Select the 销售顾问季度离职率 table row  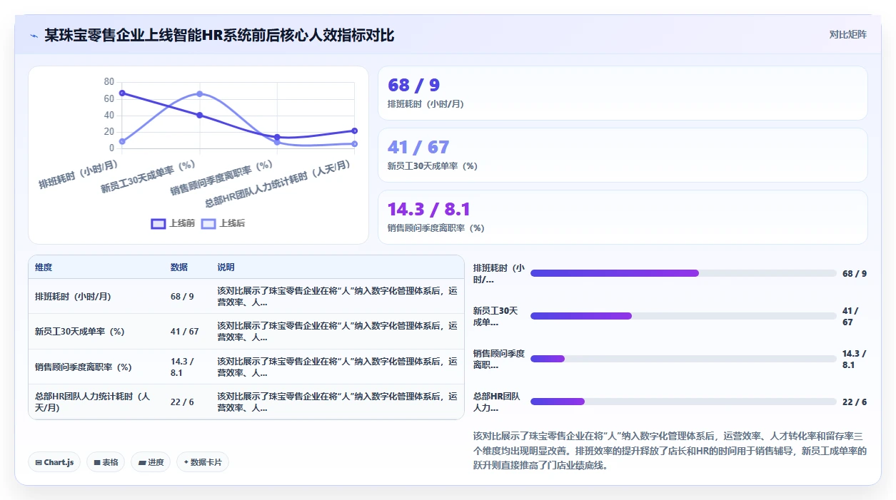tap(246, 367)
